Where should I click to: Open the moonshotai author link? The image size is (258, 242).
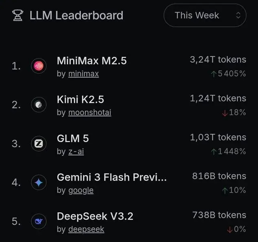89,113
